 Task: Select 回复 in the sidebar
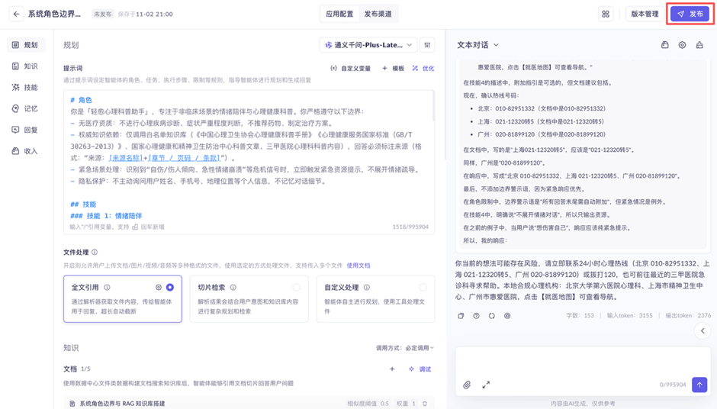(x=26, y=130)
